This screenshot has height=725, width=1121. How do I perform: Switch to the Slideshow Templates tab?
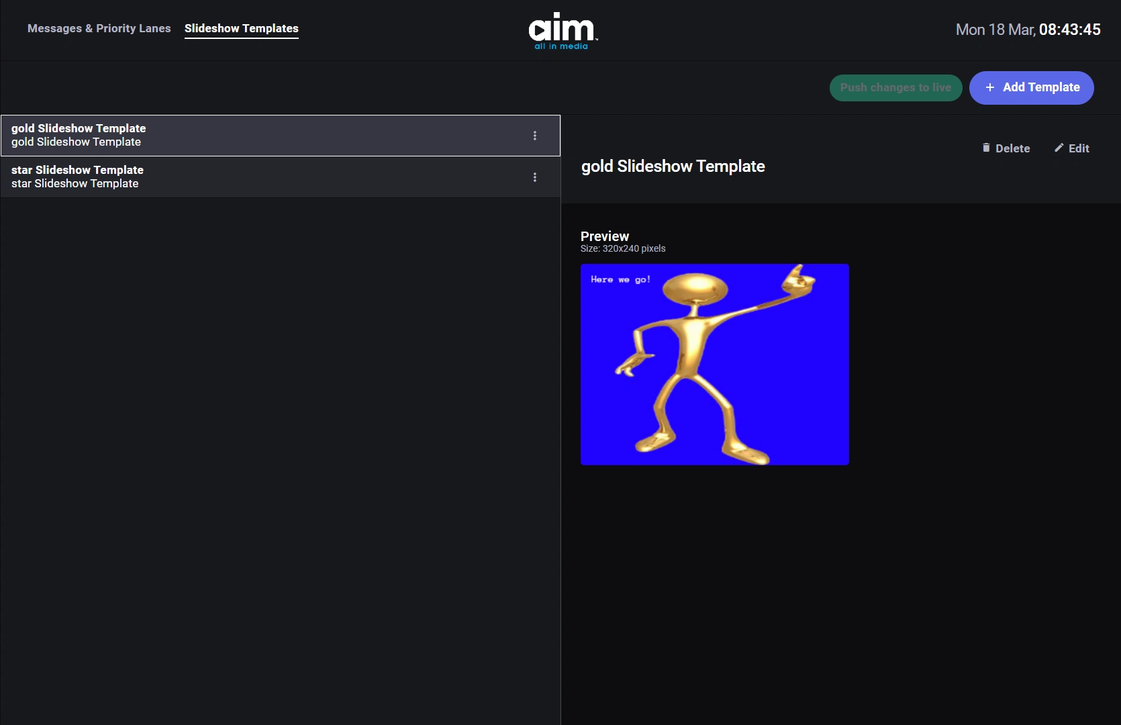[242, 28]
